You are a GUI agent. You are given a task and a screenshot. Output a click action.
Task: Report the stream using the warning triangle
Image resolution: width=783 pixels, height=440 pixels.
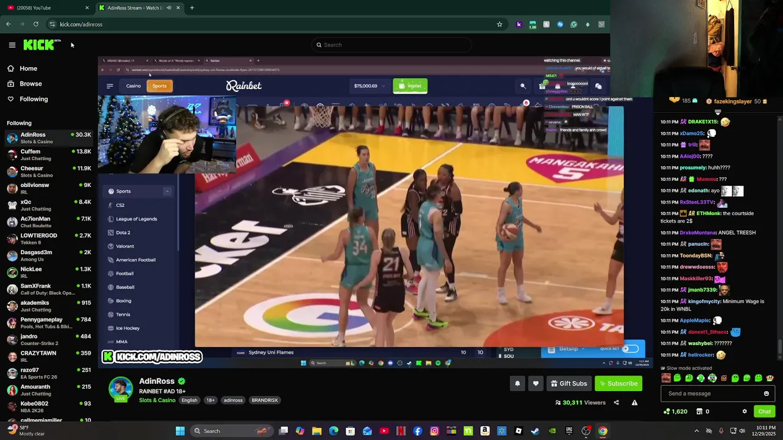(x=634, y=403)
